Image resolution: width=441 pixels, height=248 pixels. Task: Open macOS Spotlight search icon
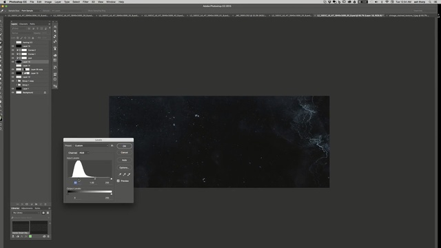coord(430,2)
